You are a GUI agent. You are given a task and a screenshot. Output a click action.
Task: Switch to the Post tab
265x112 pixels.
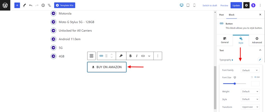click(x=222, y=15)
